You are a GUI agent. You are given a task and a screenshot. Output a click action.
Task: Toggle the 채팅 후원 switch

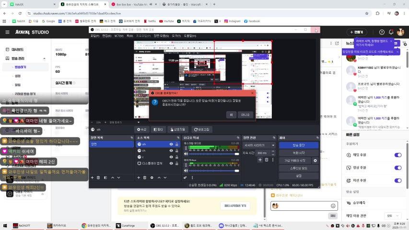coord(397,155)
